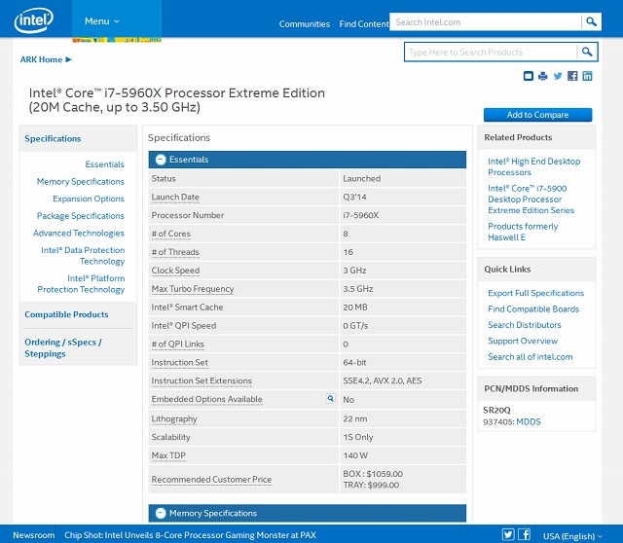Jump to Advanced Technologies section

coord(78,234)
